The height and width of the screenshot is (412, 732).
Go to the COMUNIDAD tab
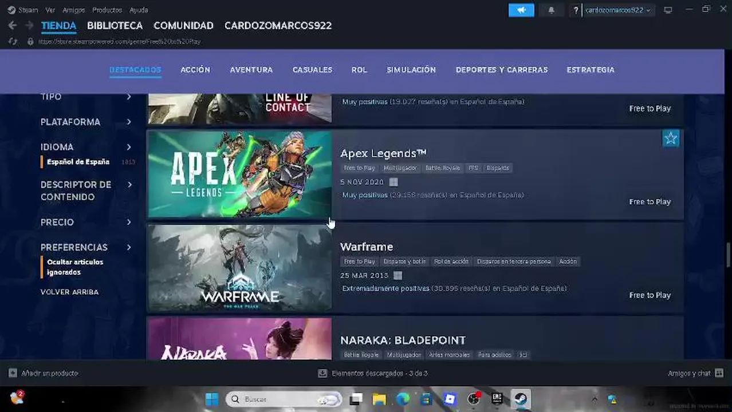click(183, 26)
